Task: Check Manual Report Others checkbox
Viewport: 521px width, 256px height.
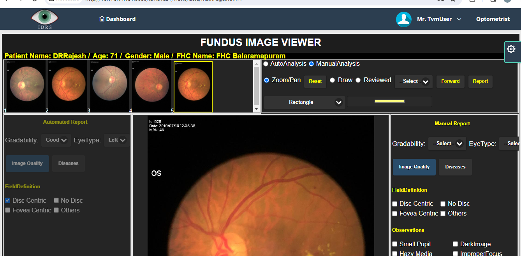Action: pos(443,214)
